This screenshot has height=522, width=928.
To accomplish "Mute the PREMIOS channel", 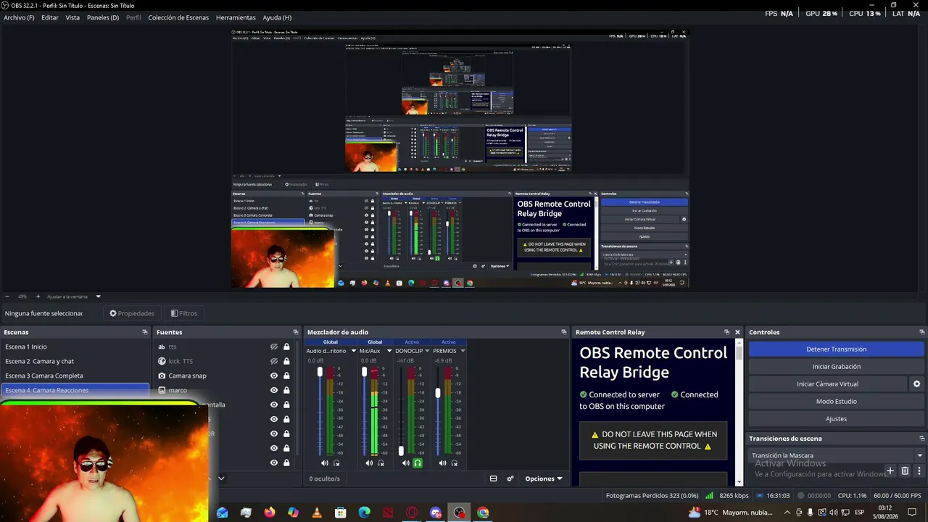I will click(443, 463).
